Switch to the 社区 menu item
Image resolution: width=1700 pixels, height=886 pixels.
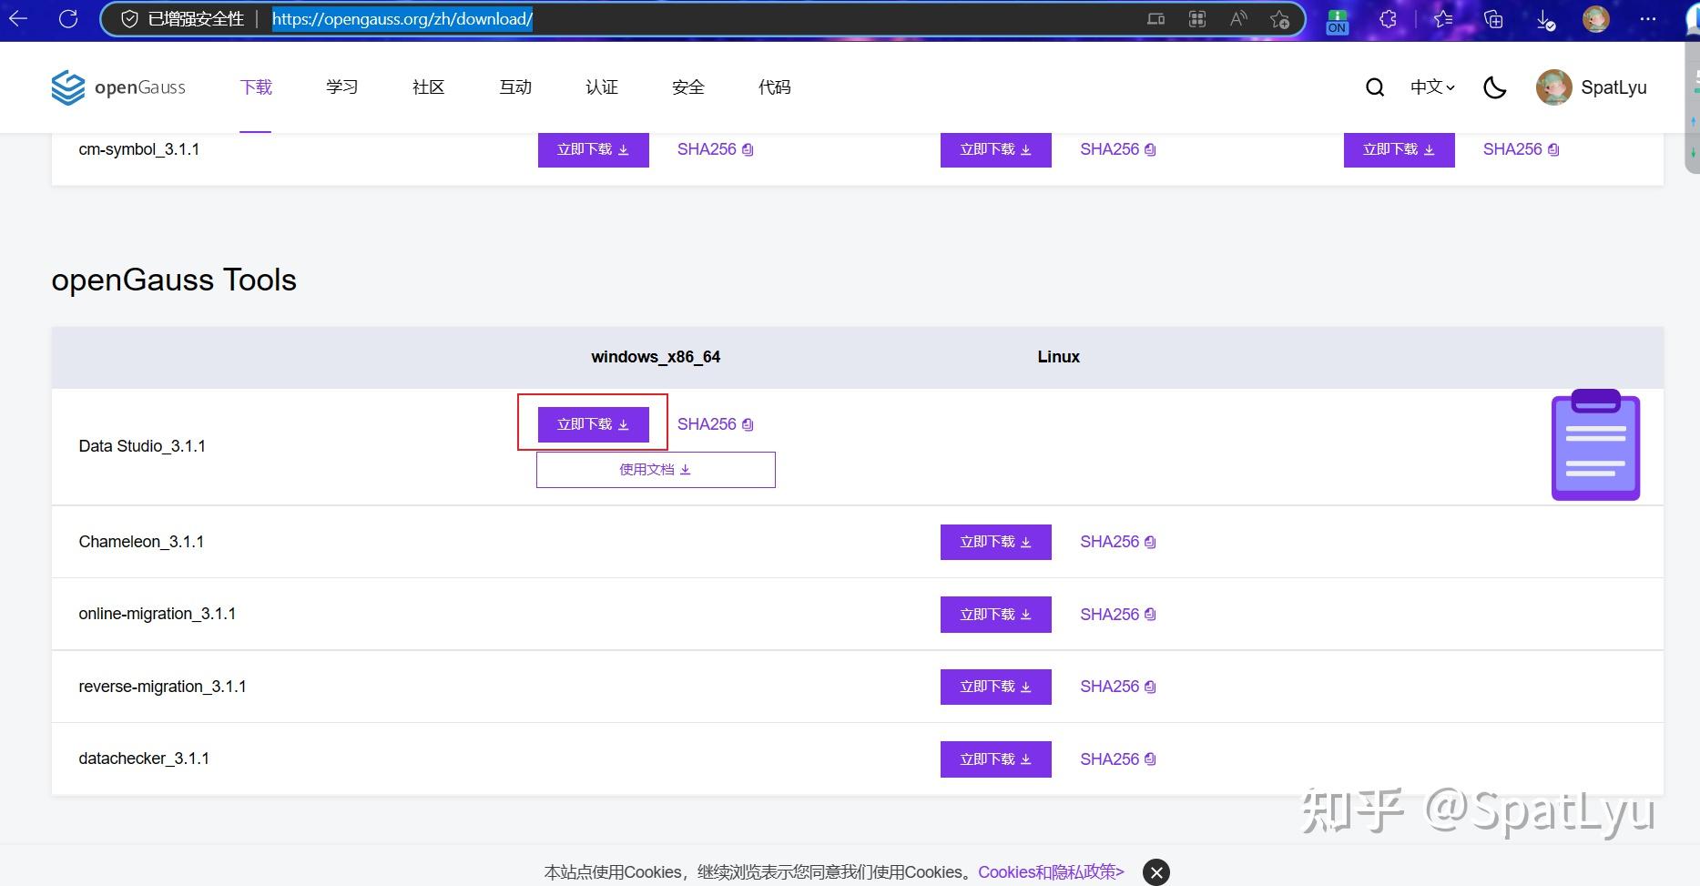(428, 87)
